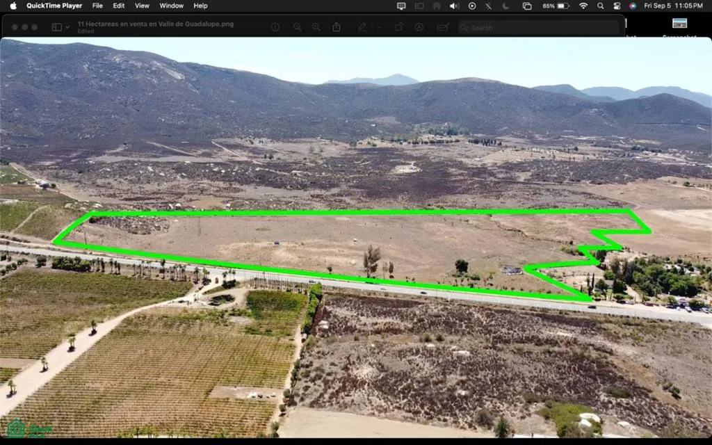Expand the Markup tool dropdown arrow
The width and height of the screenshot is (712, 445).
pos(379,27)
